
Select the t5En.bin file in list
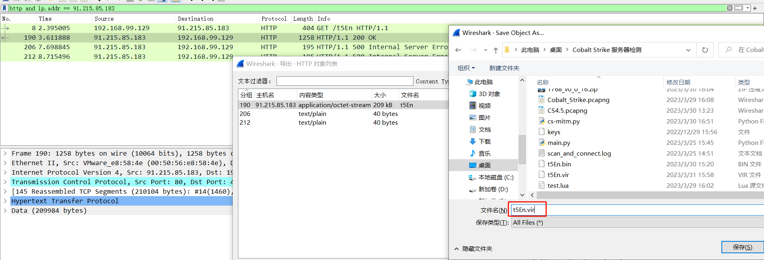tap(559, 164)
